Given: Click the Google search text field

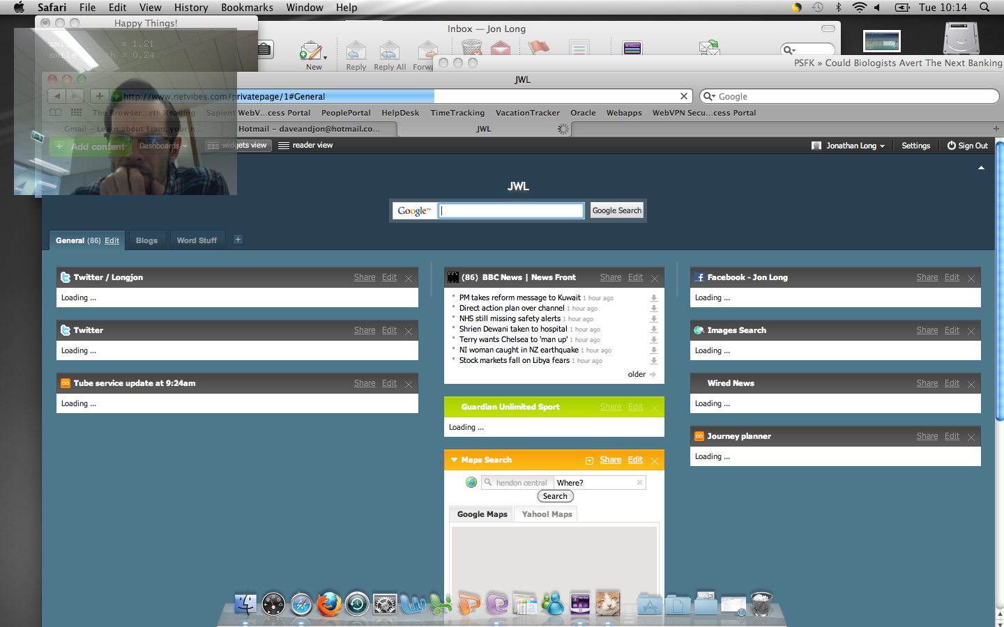Looking at the screenshot, I should [x=512, y=210].
